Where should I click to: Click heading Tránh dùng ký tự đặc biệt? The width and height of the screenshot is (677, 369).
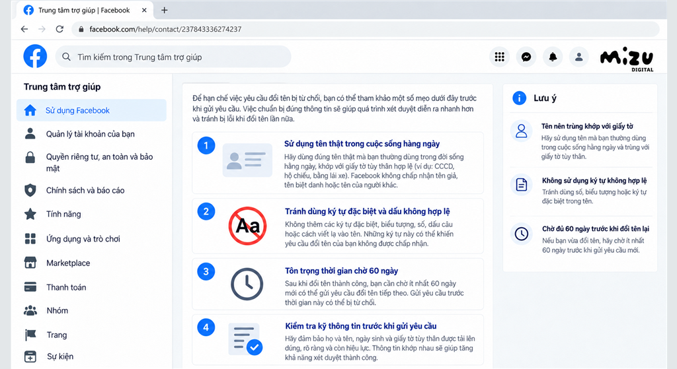[x=368, y=211]
